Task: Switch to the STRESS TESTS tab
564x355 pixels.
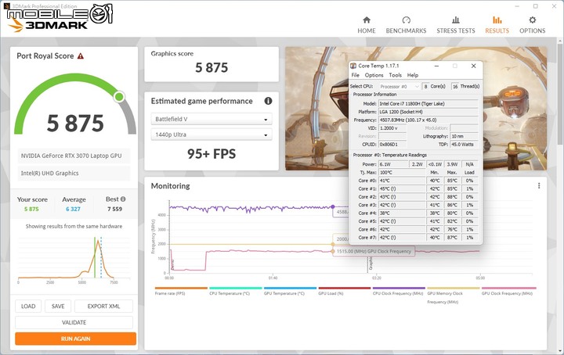Action: (455, 25)
